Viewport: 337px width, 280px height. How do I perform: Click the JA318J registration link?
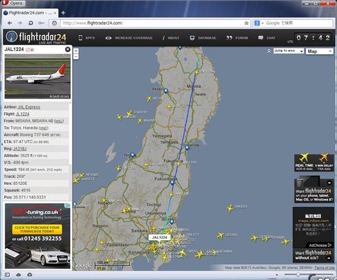tap(20, 148)
